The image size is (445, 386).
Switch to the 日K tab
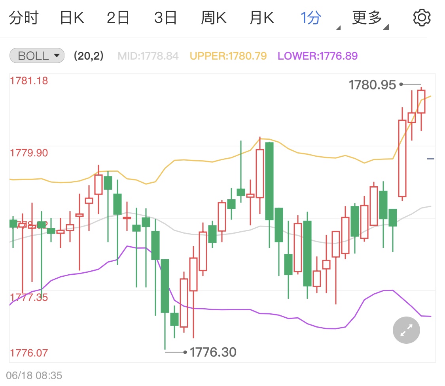72,18
